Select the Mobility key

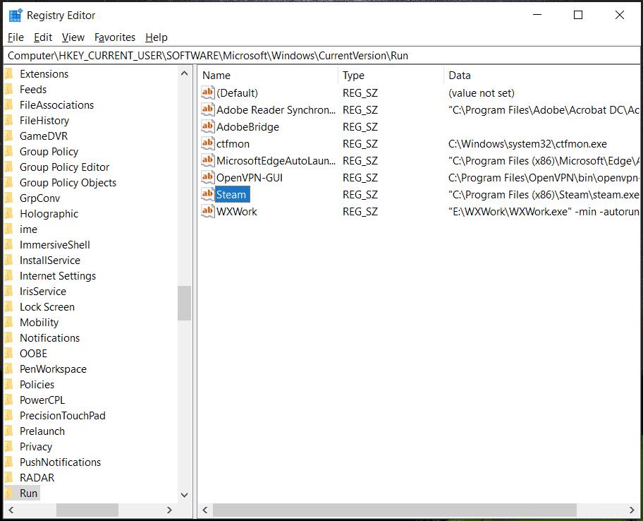pyautogui.click(x=39, y=323)
